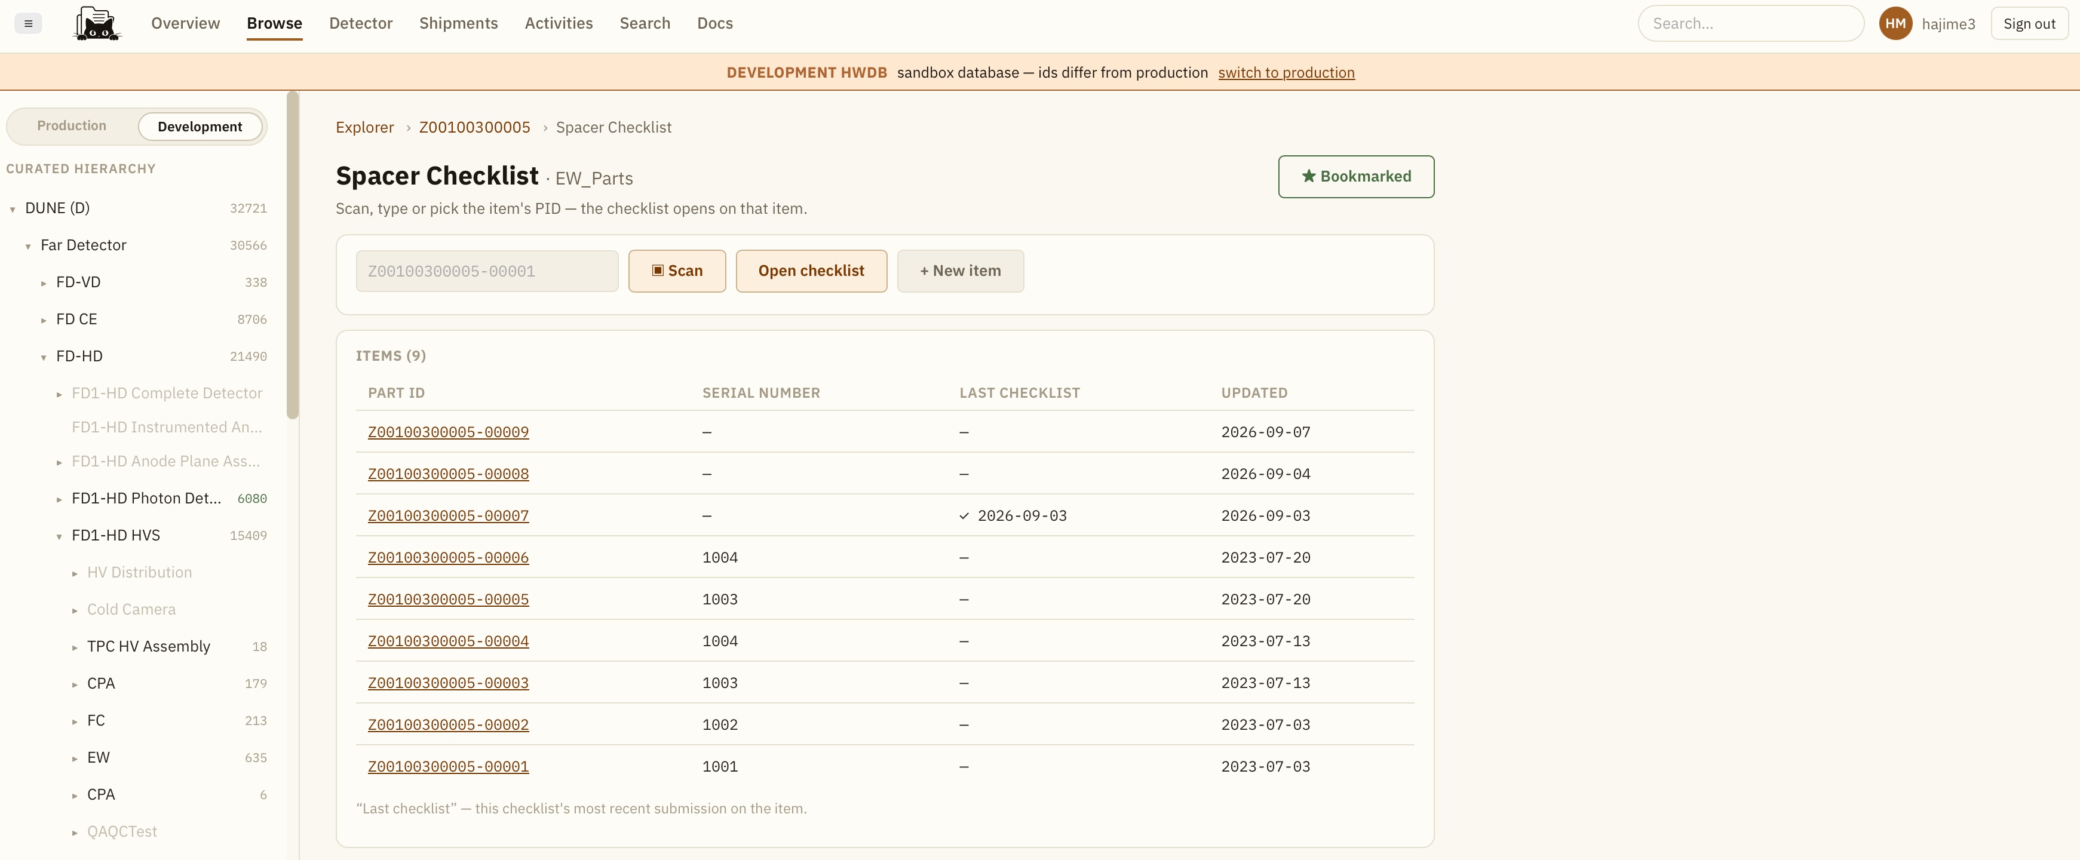Open the Browse tab

[x=275, y=23]
